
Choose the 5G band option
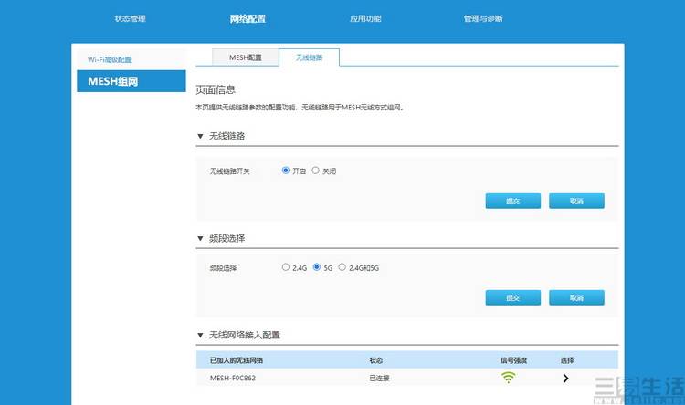(317, 267)
